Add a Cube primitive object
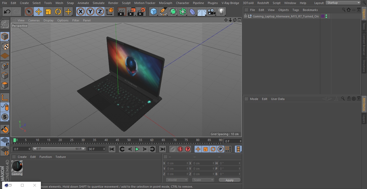 pos(153,12)
